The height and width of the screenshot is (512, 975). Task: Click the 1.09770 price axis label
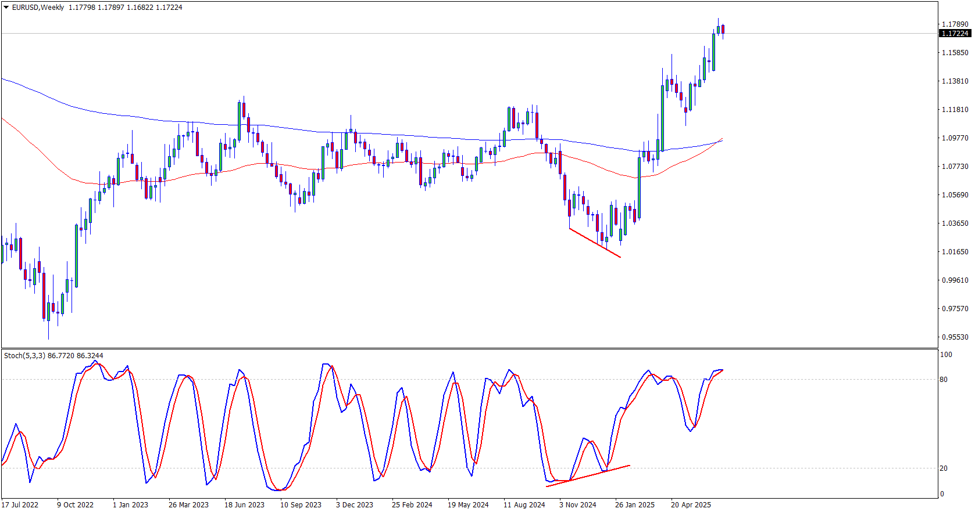click(955, 138)
